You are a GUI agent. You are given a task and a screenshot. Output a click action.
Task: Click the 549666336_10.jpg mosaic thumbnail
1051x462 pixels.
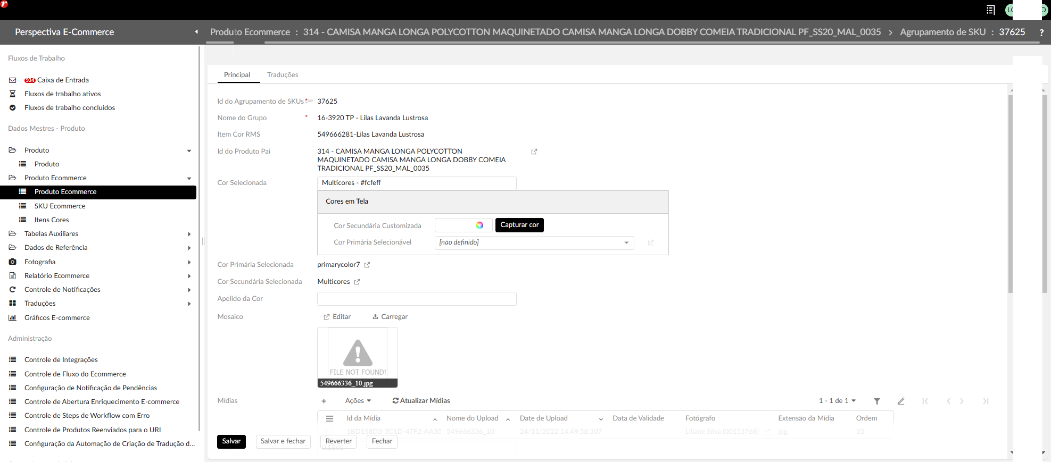[357, 357]
